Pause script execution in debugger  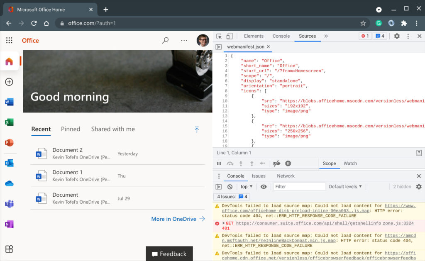coord(219,163)
